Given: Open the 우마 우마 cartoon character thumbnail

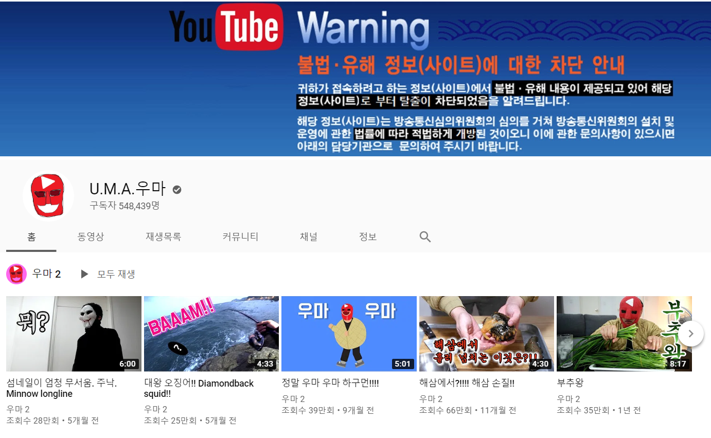Looking at the screenshot, I should [x=349, y=334].
